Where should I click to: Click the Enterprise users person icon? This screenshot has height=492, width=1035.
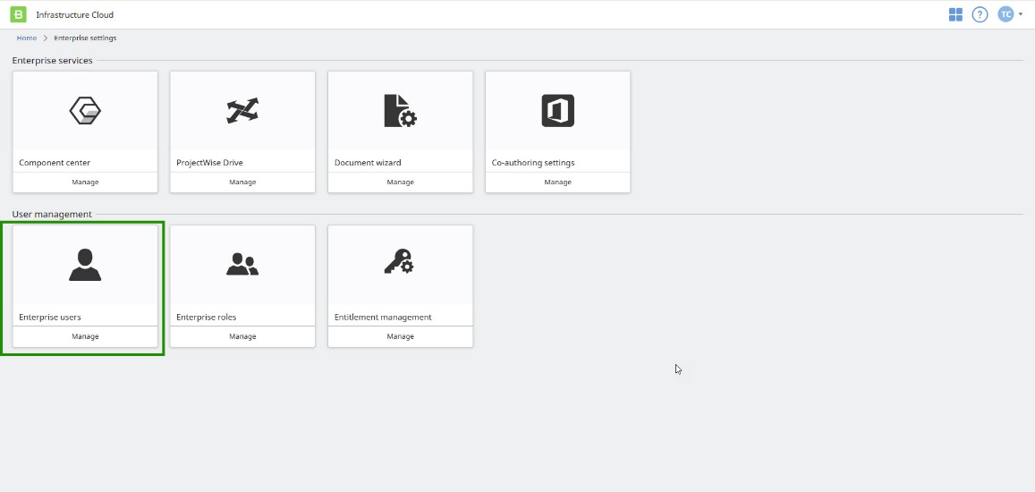tap(85, 265)
